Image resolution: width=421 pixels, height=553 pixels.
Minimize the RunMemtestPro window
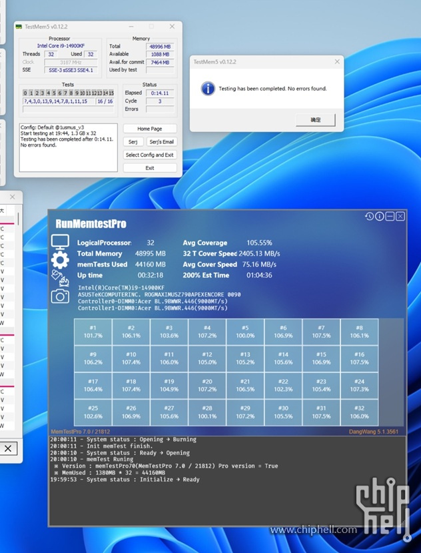[390, 216]
